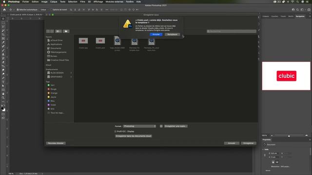Open the Calque menu in menu bar

pyautogui.click(x=54, y=1)
